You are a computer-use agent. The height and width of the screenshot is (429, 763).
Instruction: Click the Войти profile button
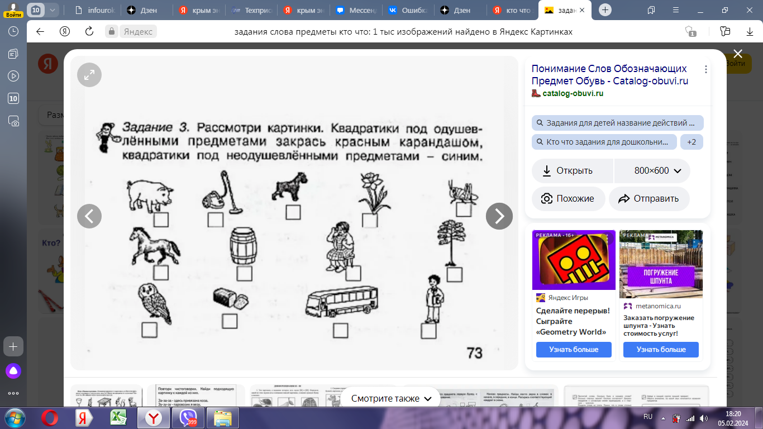(x=12, y=10)
